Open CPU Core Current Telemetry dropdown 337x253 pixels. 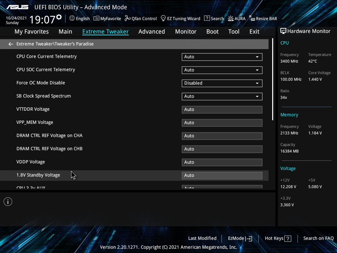tap(222, 57)
